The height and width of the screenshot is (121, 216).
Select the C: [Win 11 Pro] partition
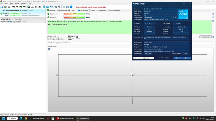click(23, 20)
